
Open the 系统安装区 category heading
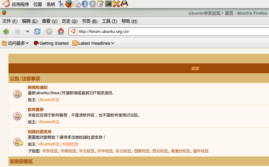[21, 161]
